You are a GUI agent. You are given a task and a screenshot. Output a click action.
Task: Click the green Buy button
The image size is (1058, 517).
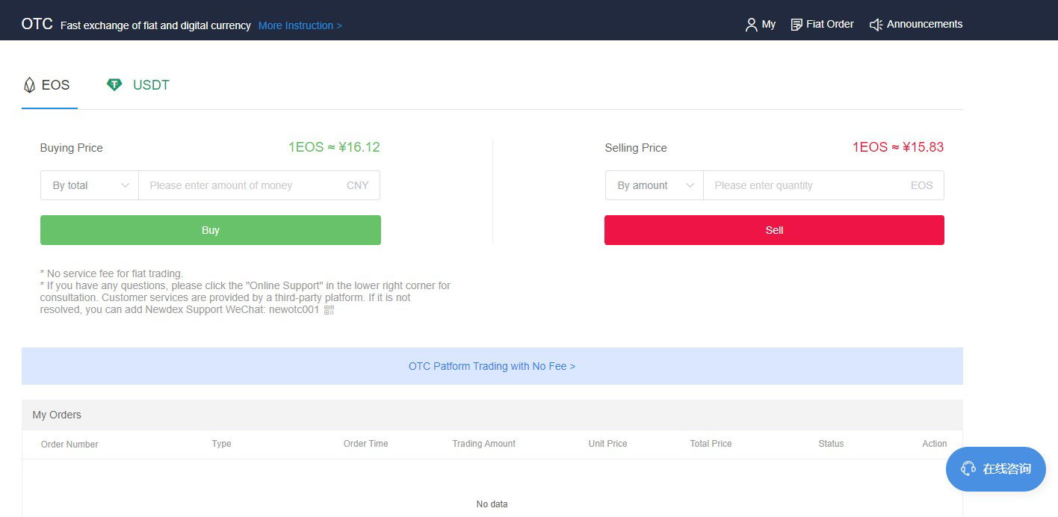click(x=211, y=230)
